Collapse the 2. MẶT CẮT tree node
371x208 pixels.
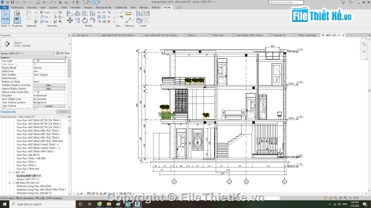pos(10,172)
